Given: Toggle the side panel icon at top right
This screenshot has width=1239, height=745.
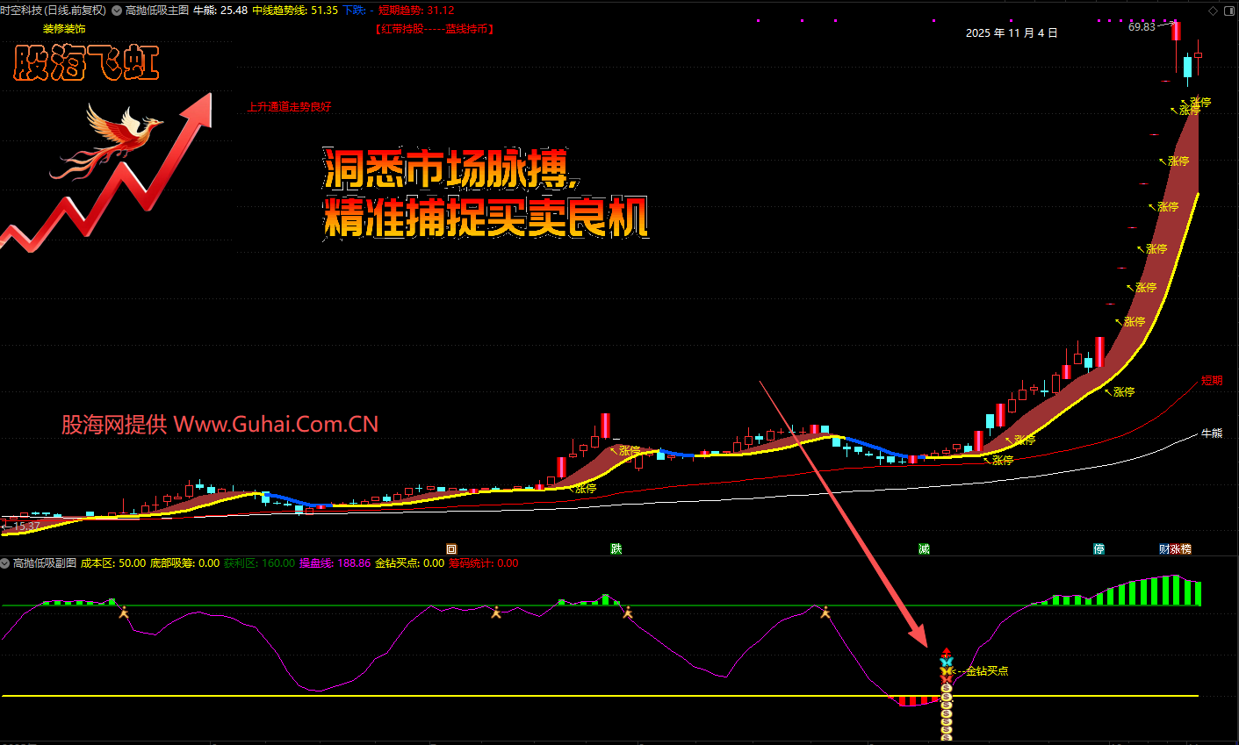Looking at the screenshot, I should point(1229,11).
